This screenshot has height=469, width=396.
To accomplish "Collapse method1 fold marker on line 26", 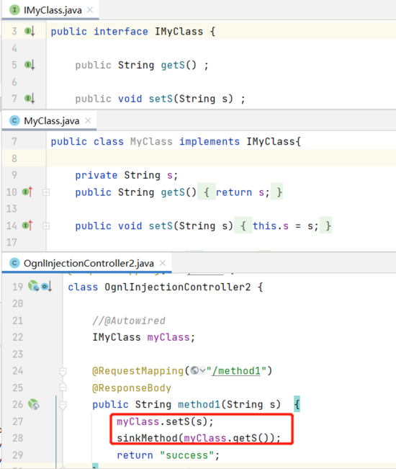I will pyautogui.click(x=63, y=406).
